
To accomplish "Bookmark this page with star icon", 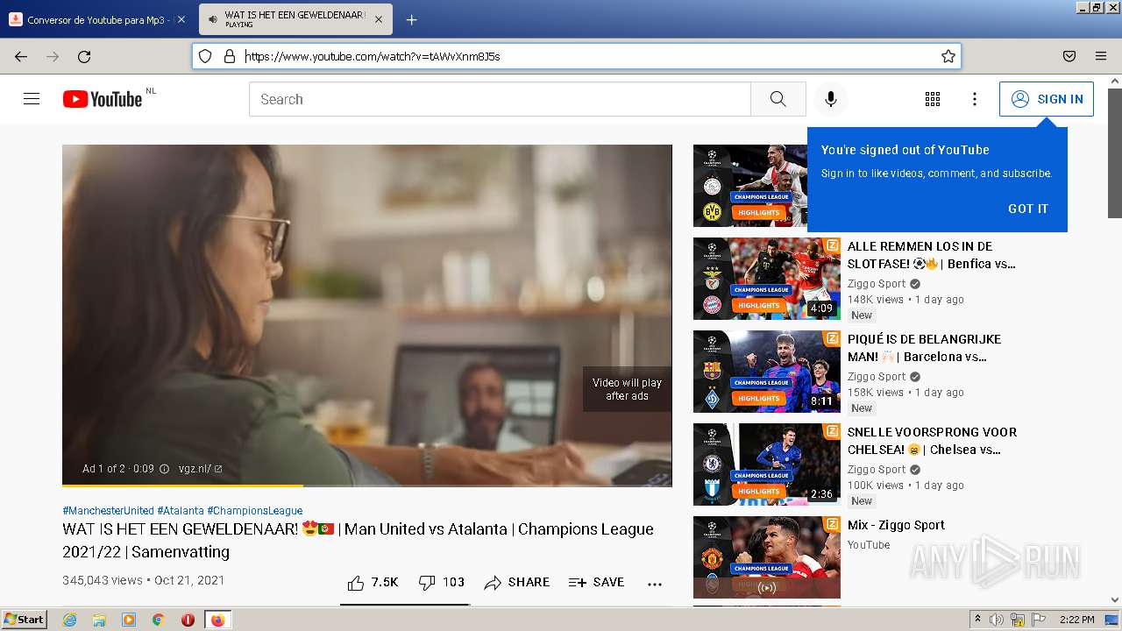I will (x=948, y=56).
